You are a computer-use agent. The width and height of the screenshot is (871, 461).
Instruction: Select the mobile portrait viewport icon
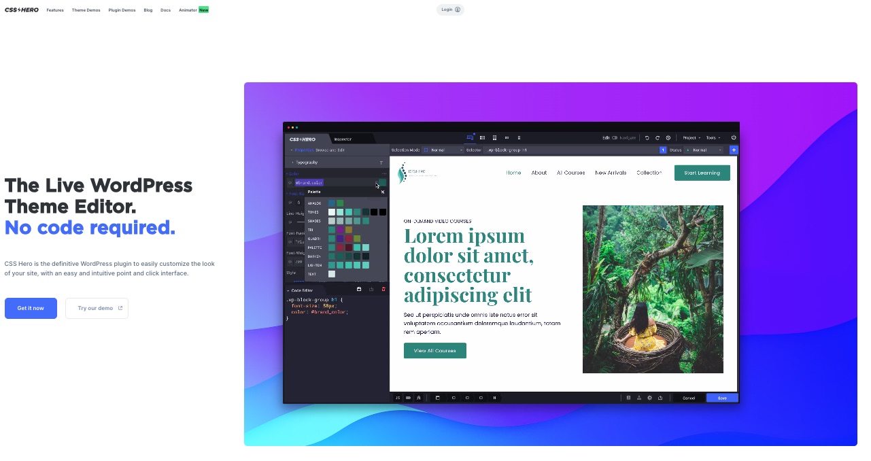[519, 138]
